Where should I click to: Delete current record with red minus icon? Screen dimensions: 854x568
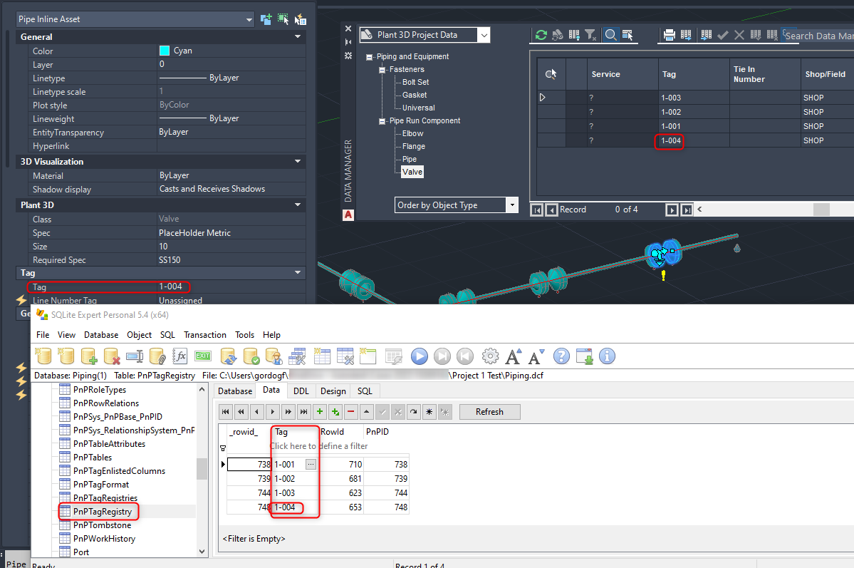(x=349, y=412)
